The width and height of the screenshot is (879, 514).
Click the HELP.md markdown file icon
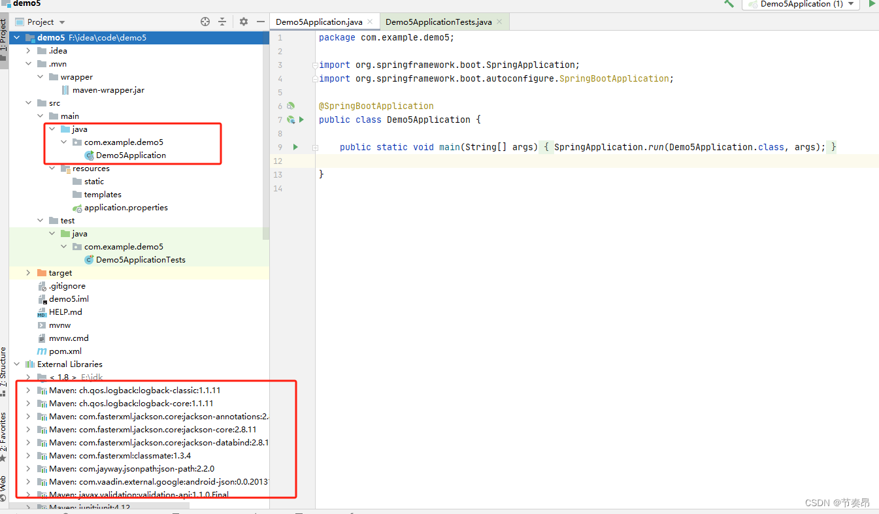[x=42, y=312]
